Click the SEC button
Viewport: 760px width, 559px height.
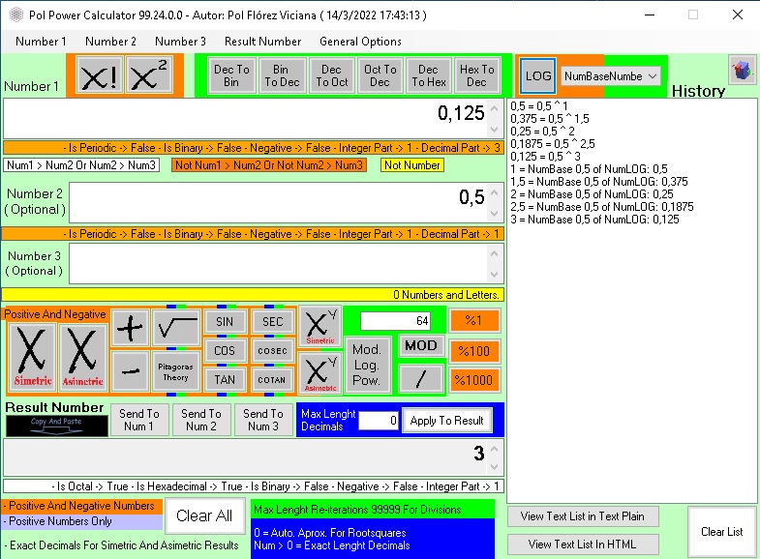point(272,322)
